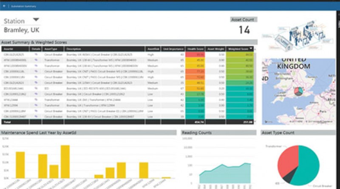Select the Bramley, UK station value

point(22,30)
